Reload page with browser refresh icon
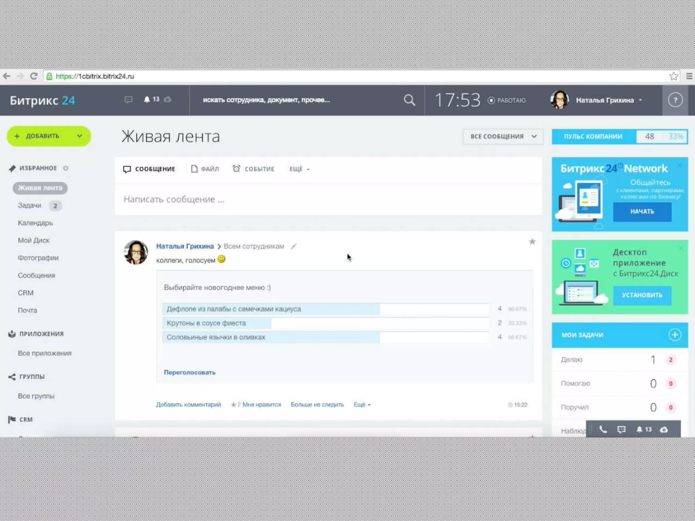 click(x=34, y=76)
